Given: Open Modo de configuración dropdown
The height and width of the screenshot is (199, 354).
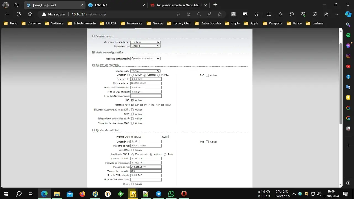Looking at the screenshot, I should click(x=145, y=59).
